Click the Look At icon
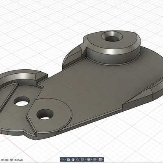Image resolution: width=163 pixels, height=163 pixels. point(68,159)
